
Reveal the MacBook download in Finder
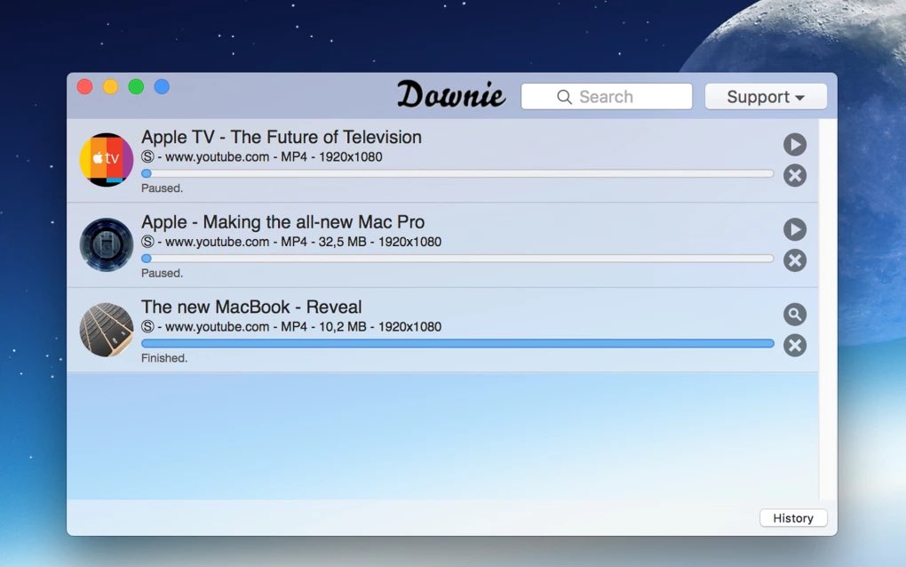tap(794, 315)
